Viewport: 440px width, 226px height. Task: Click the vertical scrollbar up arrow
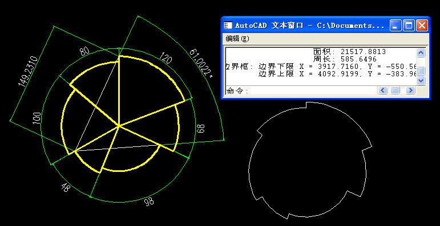click(x=421, y=52)
